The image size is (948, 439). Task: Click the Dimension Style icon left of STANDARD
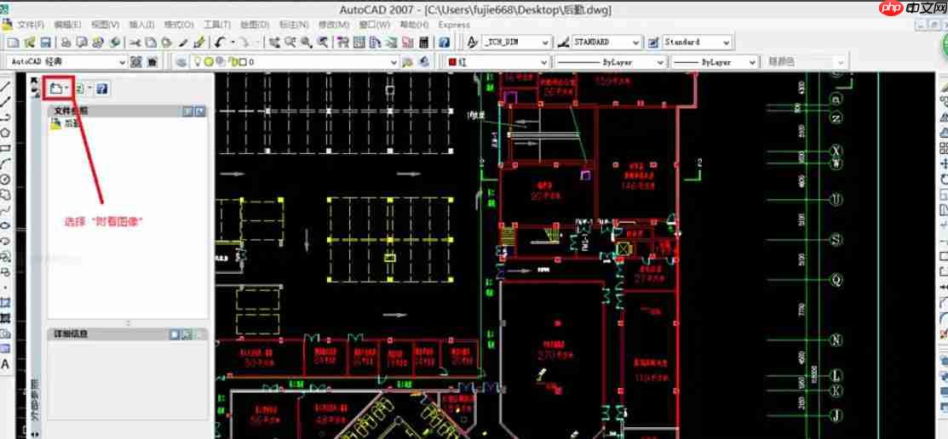click(x=563, y=43)
